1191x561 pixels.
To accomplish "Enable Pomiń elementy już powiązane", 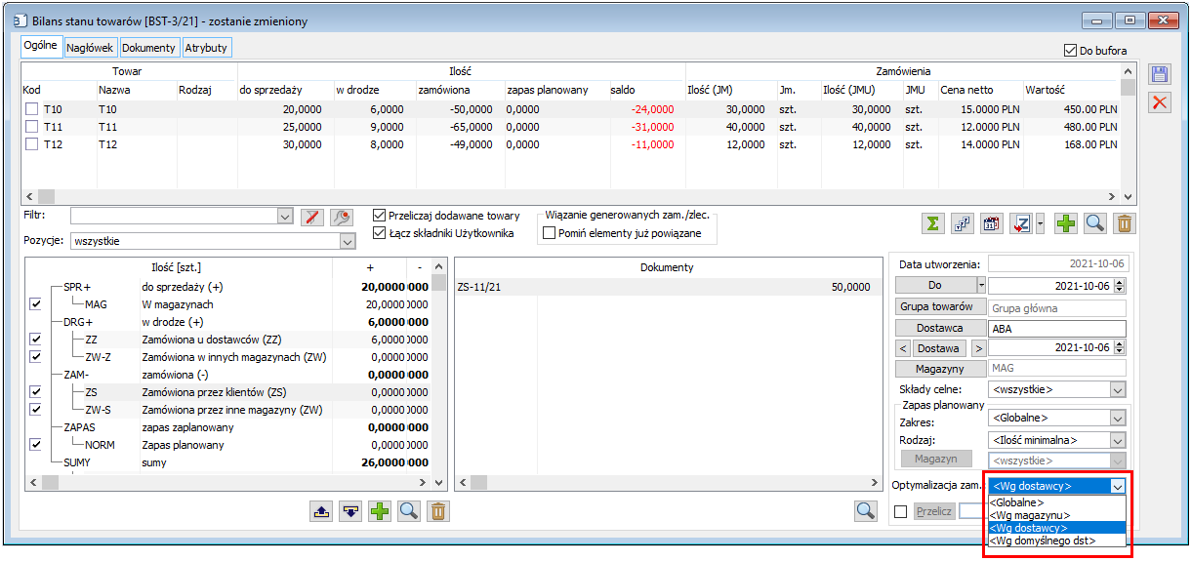I will [x=549, y=233].
